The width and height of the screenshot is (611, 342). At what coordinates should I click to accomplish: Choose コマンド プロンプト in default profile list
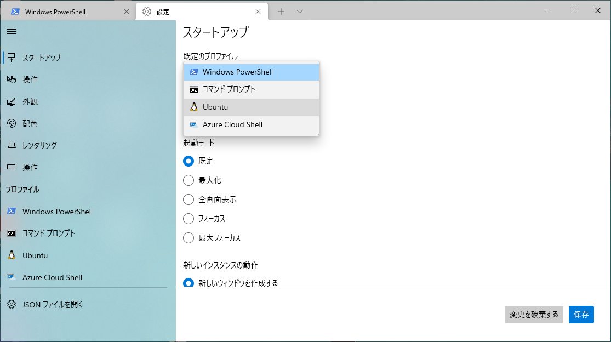click(252, 89)
